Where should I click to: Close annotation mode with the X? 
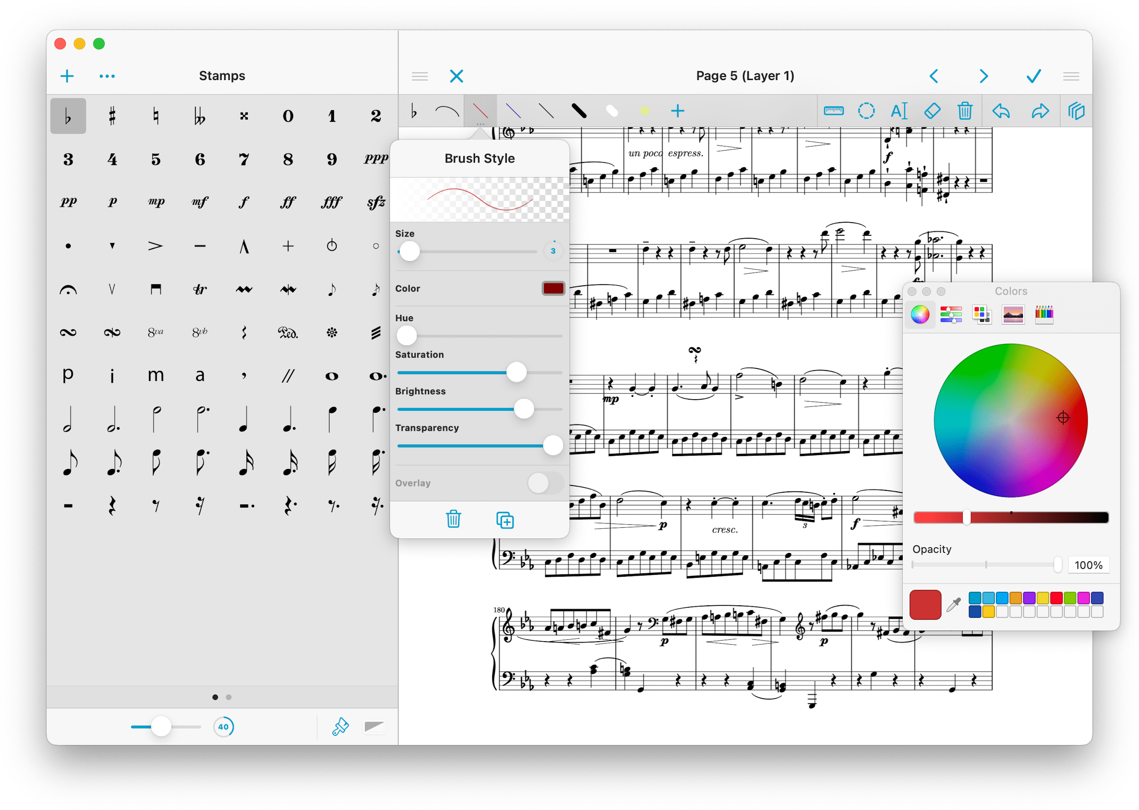click(456, 76)
